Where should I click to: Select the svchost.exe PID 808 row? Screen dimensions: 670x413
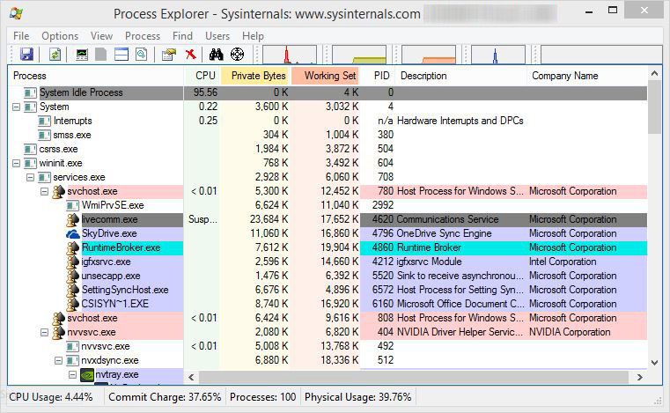tap(328, 318)
